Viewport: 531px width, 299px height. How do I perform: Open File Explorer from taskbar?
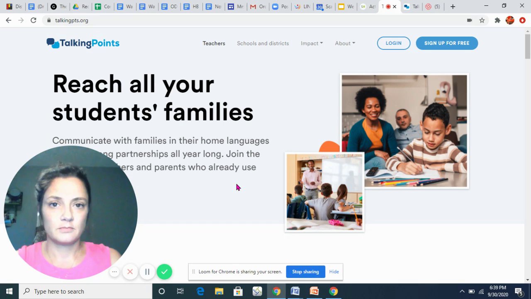(x=219, y=291)
